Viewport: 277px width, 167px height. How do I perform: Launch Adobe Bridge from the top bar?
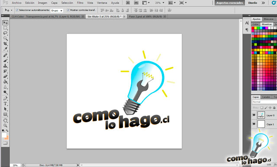click(x=128, y=3)
